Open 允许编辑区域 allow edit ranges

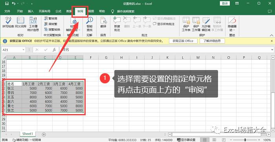coord(206,24)
